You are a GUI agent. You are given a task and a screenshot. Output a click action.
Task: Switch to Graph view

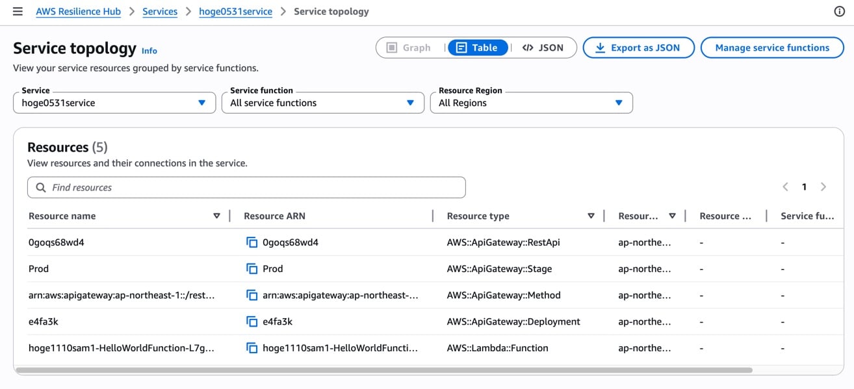409,47
